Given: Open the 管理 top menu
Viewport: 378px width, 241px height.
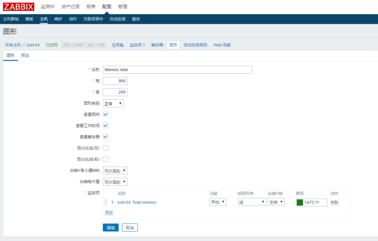Looking at the screenshot, I should [122, 7].
